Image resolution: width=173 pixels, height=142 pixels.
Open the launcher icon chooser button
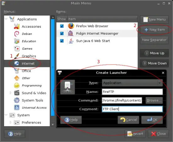pos(68,87)
